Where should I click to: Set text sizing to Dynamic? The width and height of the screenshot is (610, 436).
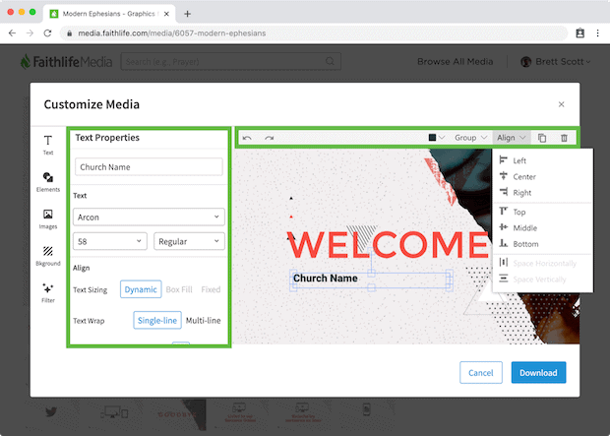[141, 289]
